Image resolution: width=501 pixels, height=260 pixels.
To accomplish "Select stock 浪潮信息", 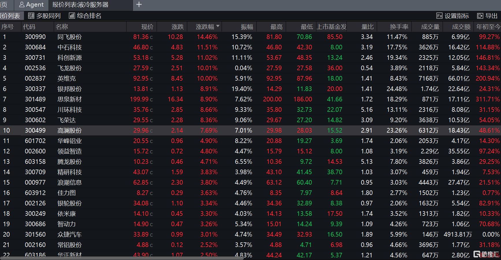I will coord(70,183).
